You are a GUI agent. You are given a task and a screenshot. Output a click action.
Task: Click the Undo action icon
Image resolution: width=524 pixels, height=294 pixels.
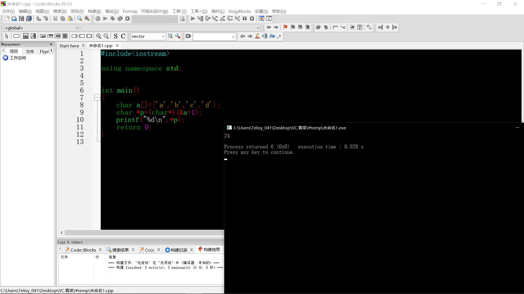point(38,18)
